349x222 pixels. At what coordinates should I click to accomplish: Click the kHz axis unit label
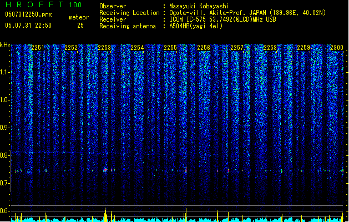(x=5, y=45)
